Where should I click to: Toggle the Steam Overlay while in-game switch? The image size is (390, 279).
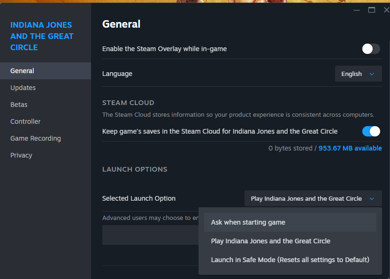[371, 49]
